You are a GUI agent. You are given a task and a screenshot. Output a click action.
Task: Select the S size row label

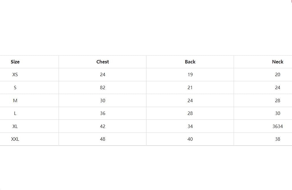[15, 87]
